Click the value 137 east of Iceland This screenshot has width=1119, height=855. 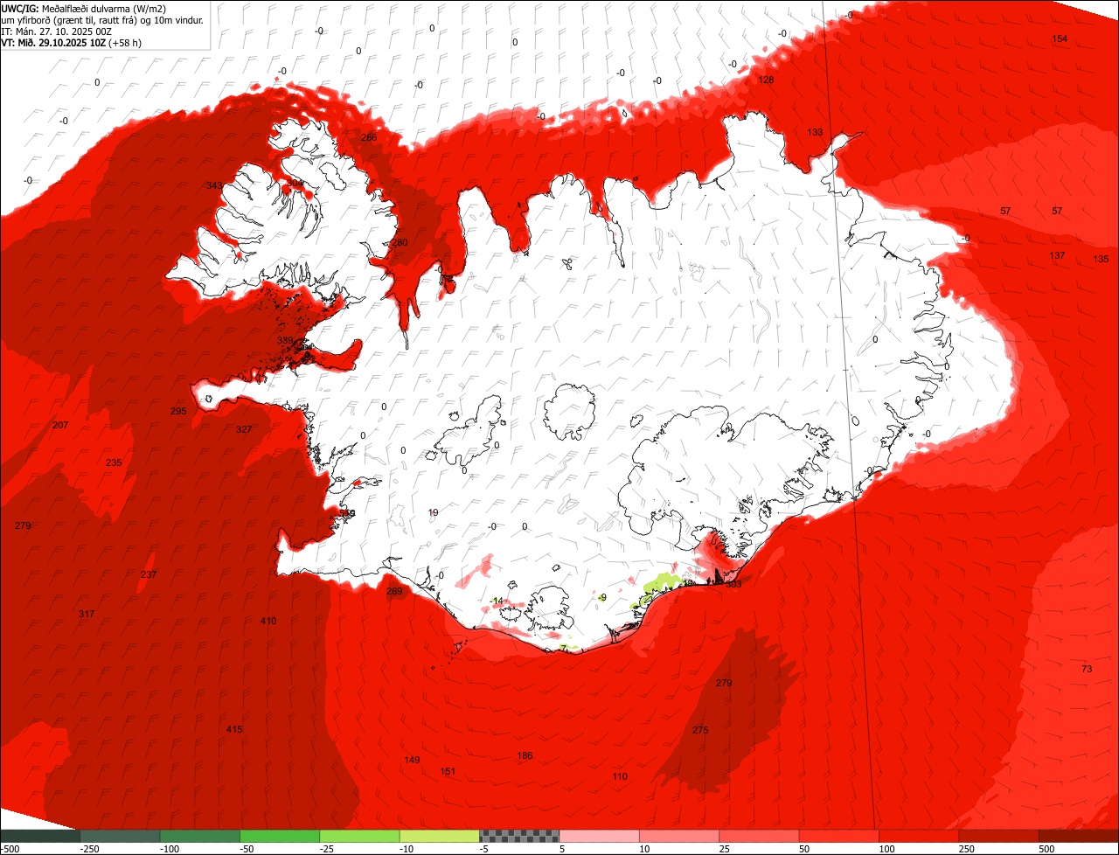1058,255
